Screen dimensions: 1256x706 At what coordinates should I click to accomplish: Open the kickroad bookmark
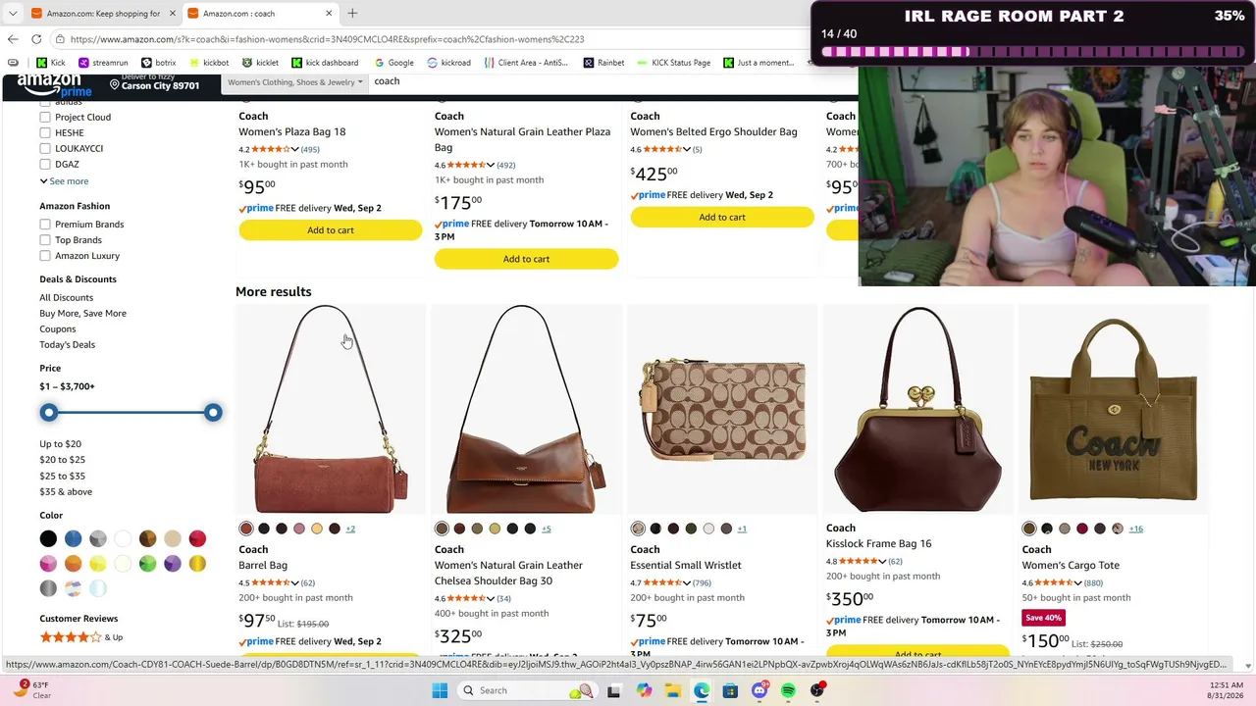point(449,63)
